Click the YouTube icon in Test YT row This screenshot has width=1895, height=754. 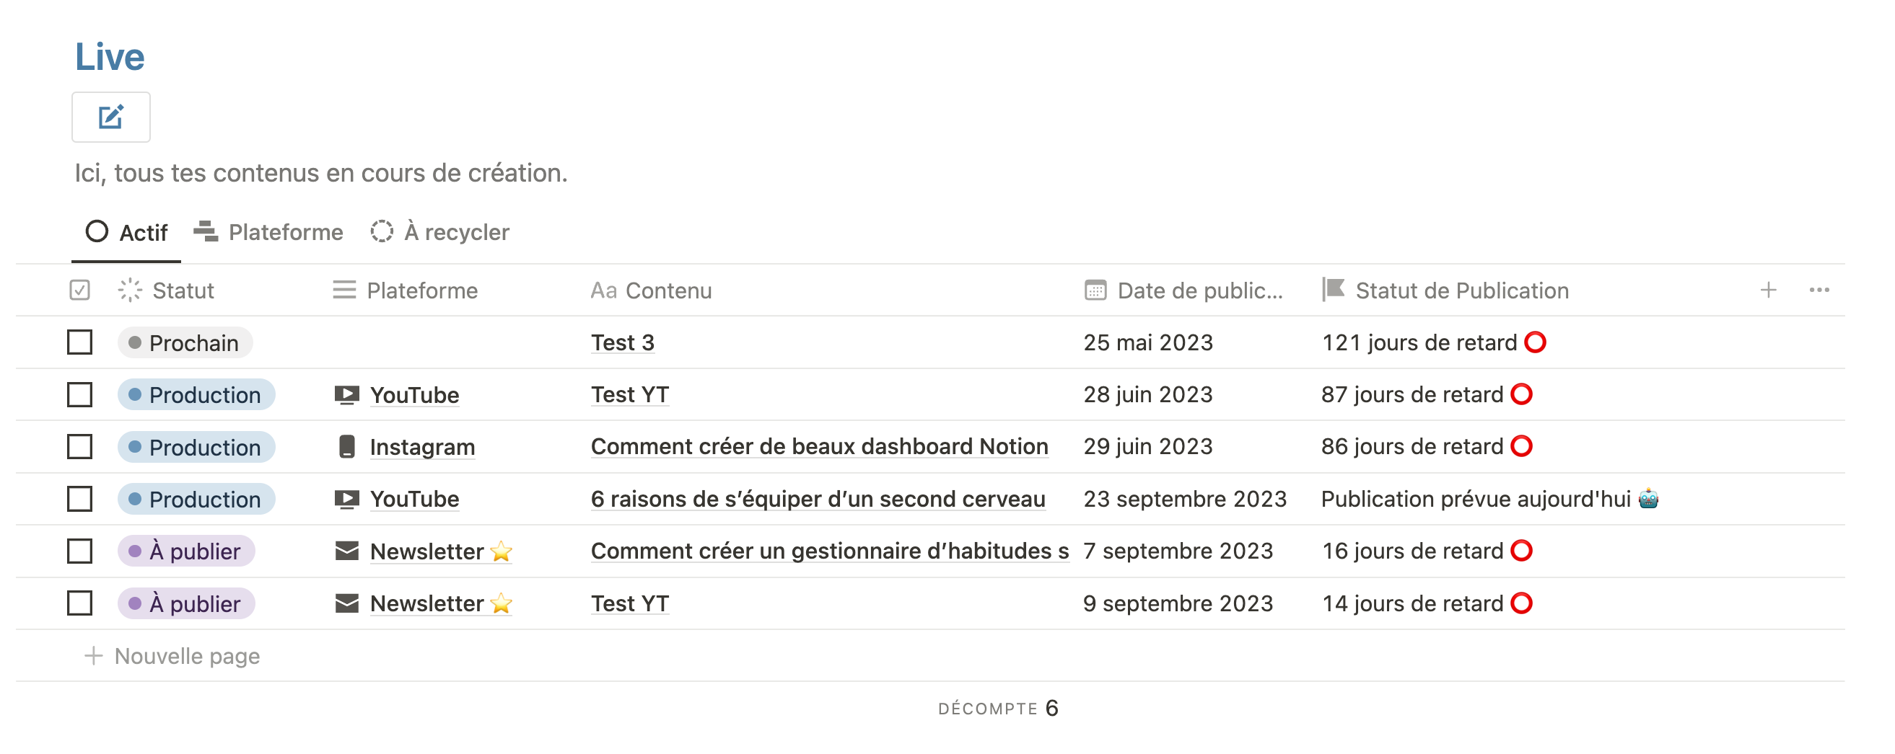click(x=346, y=394)
